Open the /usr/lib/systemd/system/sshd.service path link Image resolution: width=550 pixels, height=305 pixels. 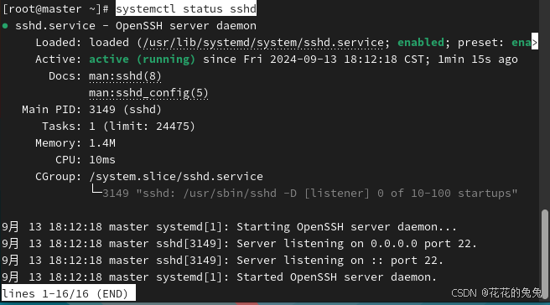(x=263, y=43)
